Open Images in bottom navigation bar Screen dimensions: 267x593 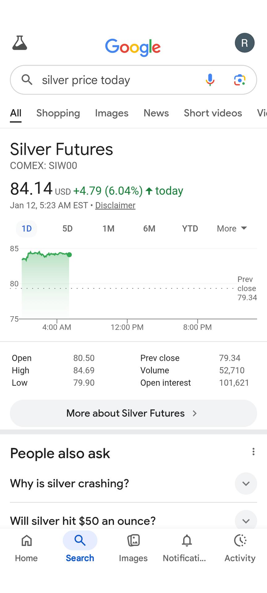click(133, 547)
